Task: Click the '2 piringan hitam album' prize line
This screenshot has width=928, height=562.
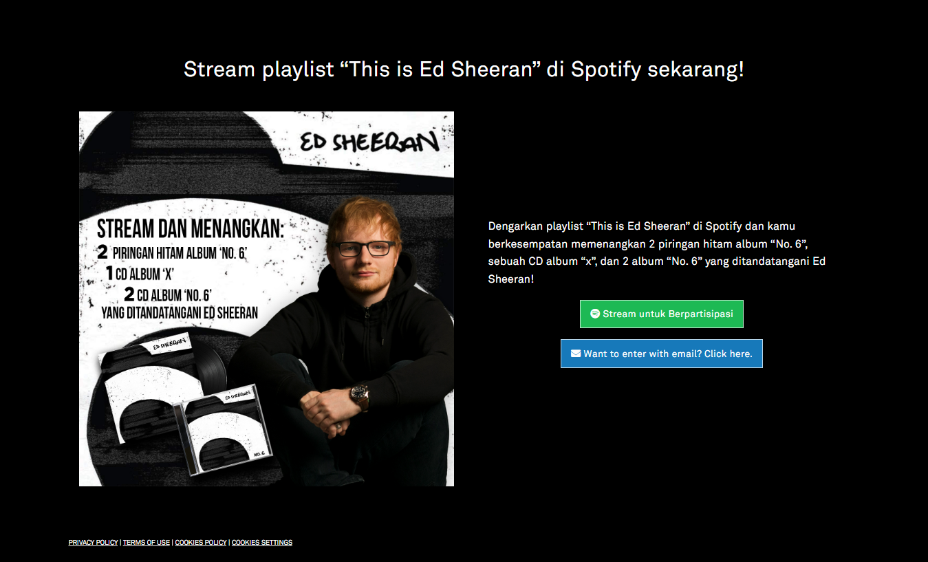Action: [x=172, y=254]
